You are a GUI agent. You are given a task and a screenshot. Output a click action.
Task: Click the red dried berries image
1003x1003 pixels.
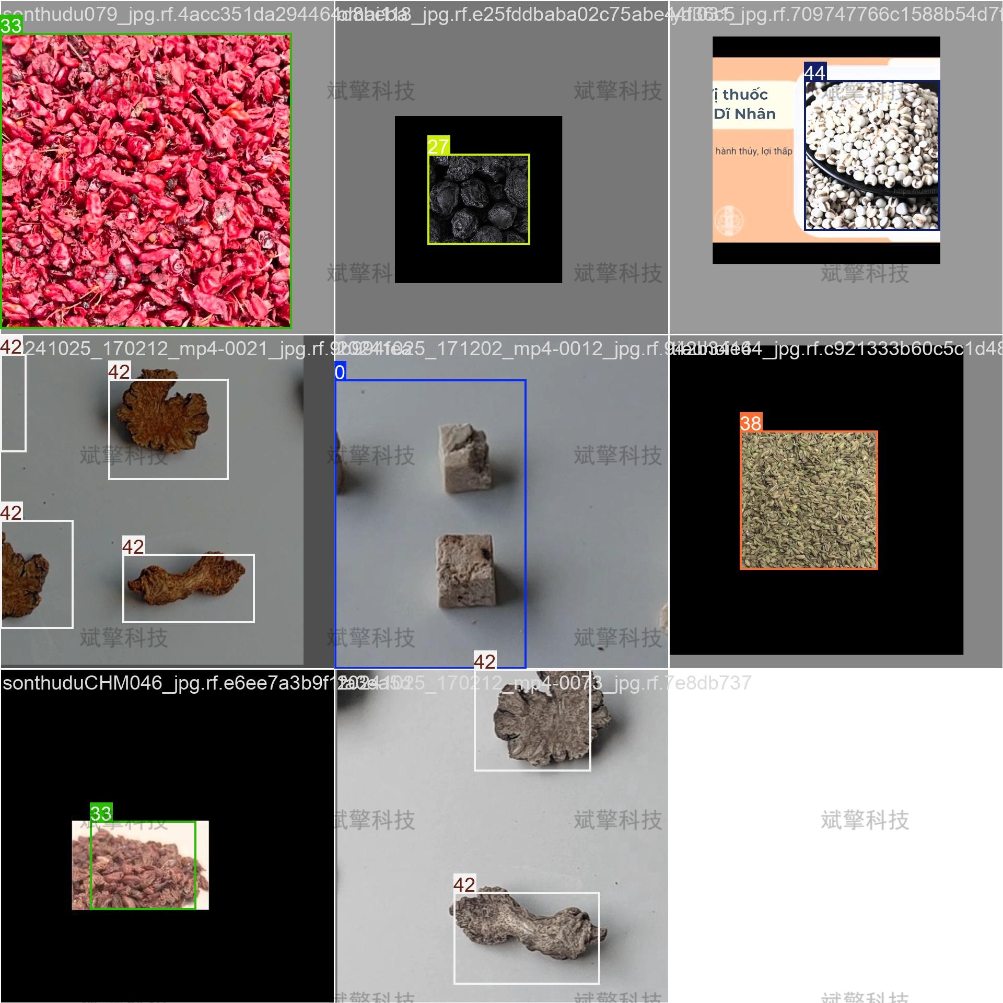point(146,180)
